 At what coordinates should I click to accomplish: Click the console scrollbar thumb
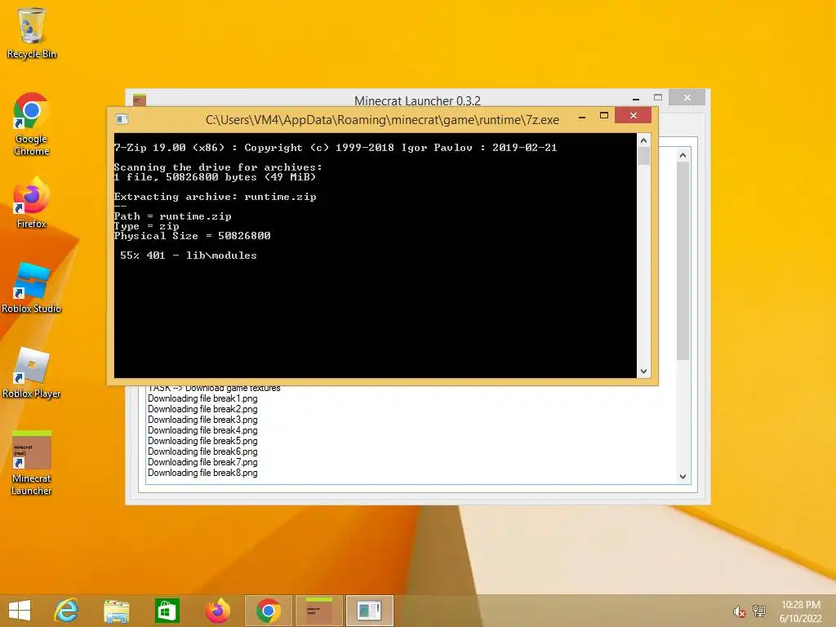(x=643, y=156)
